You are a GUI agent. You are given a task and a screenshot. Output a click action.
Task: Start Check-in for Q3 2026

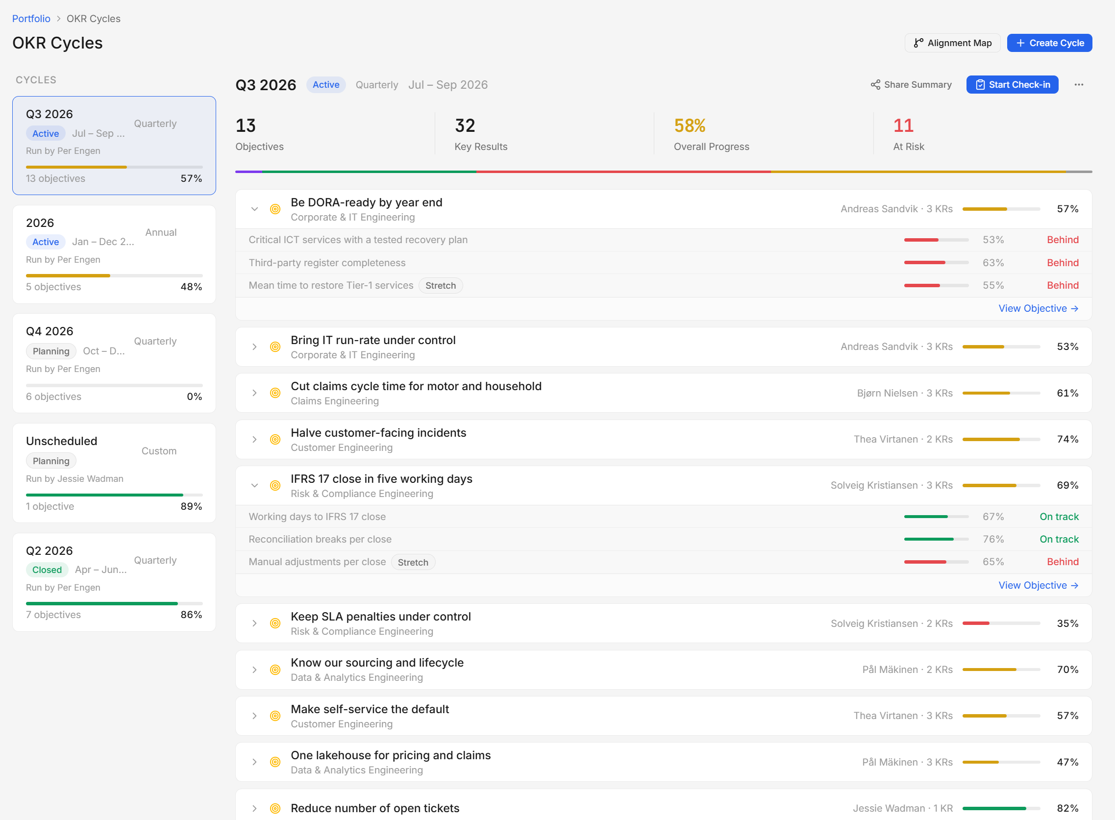[1012, 85]
